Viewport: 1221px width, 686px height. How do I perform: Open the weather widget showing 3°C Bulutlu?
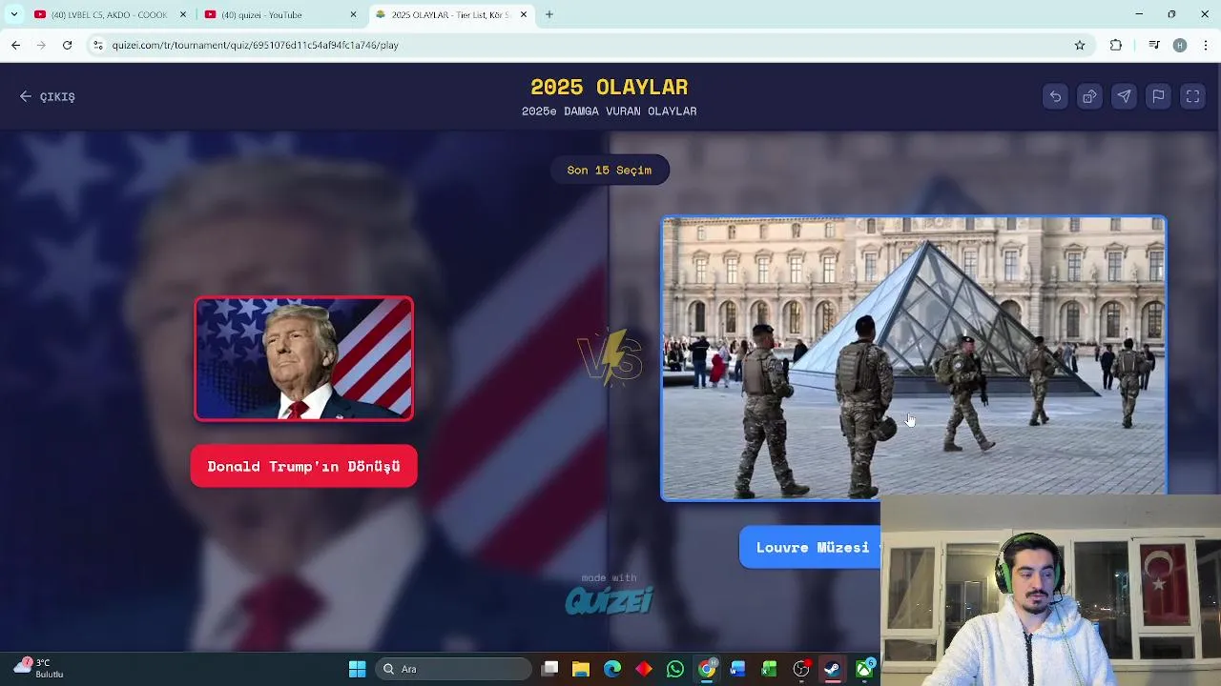coord(40,668)
